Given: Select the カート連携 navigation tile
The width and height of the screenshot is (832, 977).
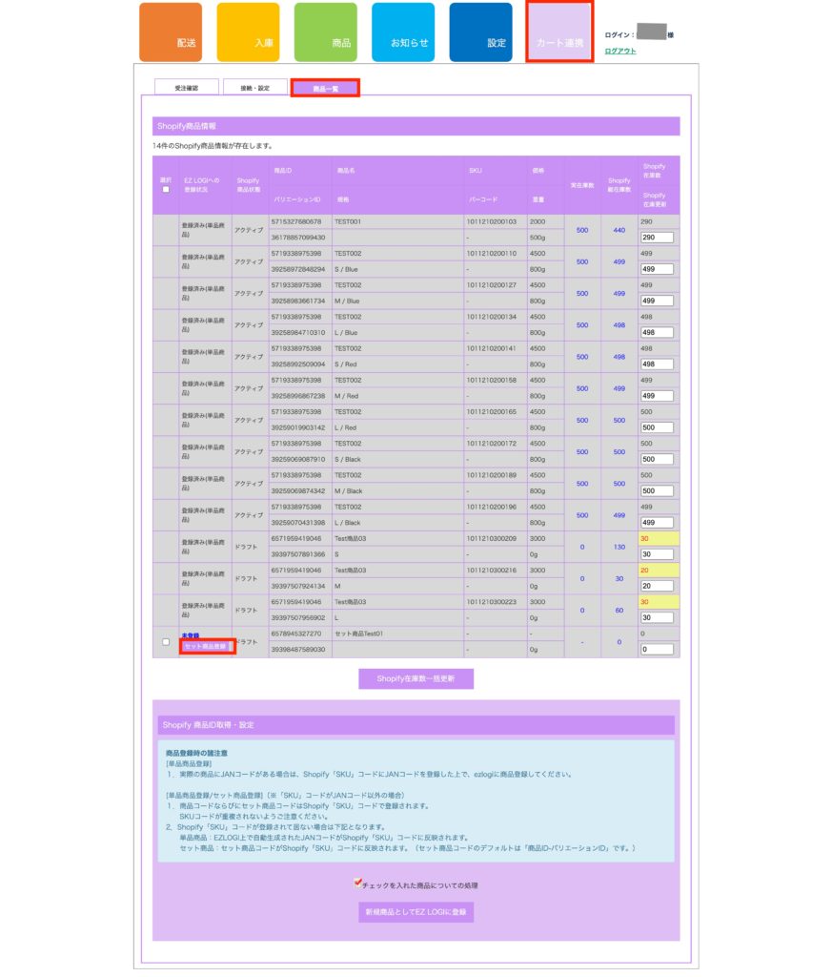Looking at the screenshot, I should tap(559, 32).
